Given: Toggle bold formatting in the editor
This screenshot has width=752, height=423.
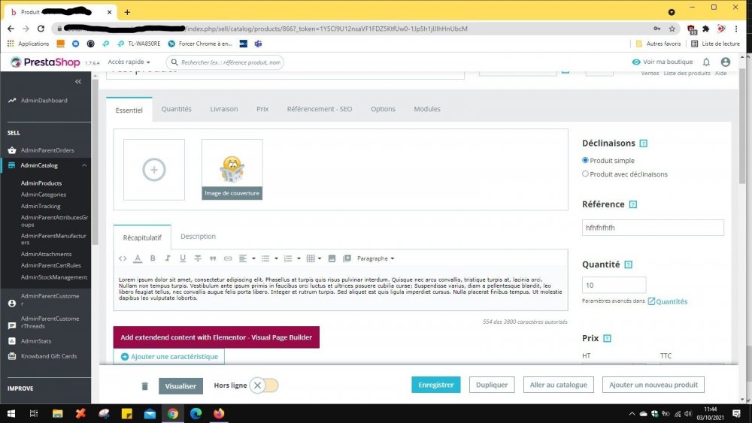Looking at the screenshot, I should point(153,258).
